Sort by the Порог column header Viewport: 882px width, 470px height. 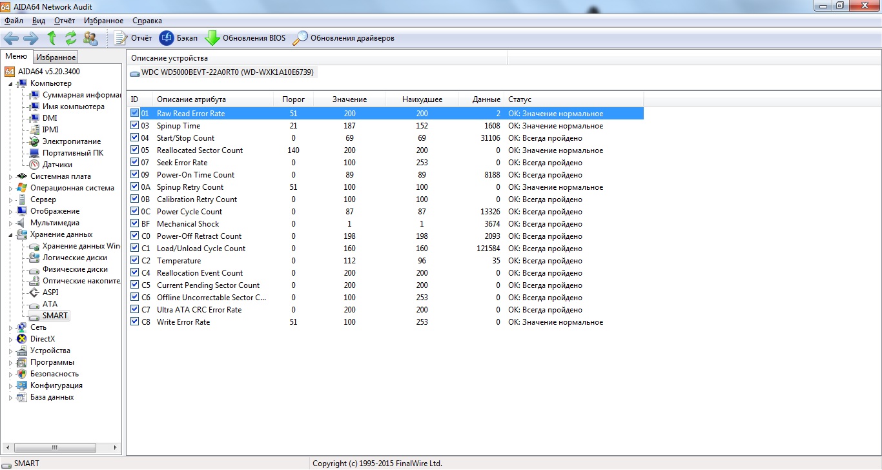click(x=294, y=99)
